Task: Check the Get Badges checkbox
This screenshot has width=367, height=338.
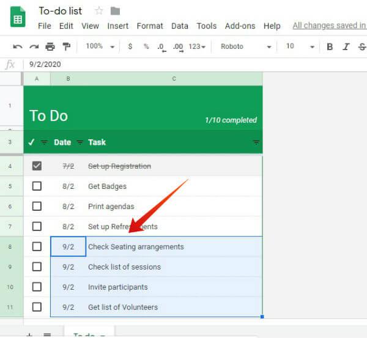Action: click(x=37, y=186)
